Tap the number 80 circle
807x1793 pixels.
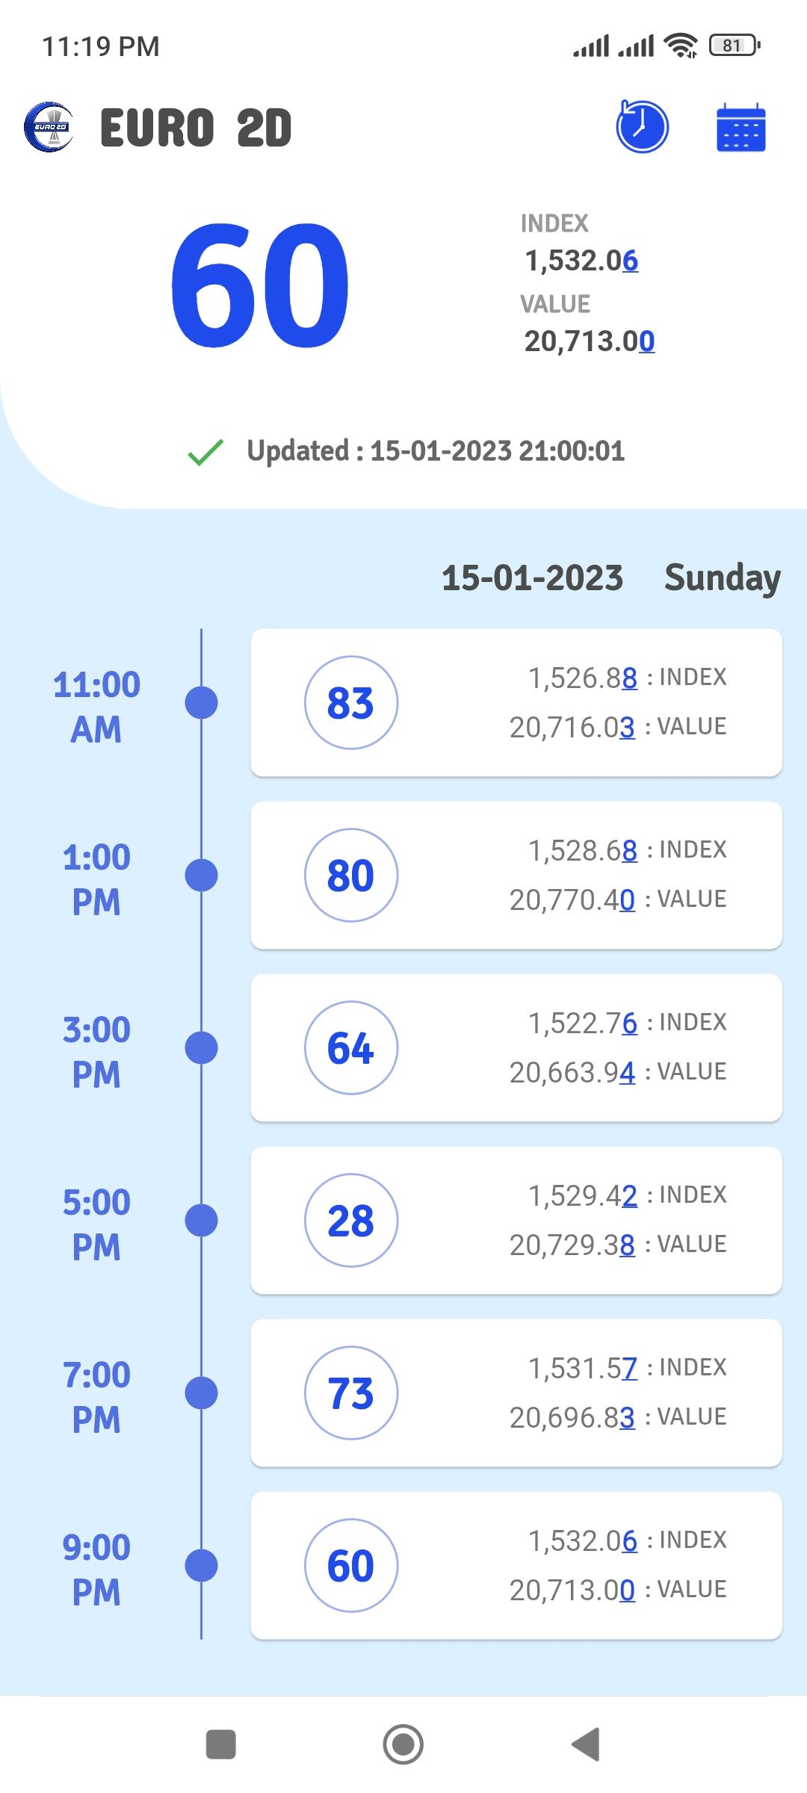point(350,875)
